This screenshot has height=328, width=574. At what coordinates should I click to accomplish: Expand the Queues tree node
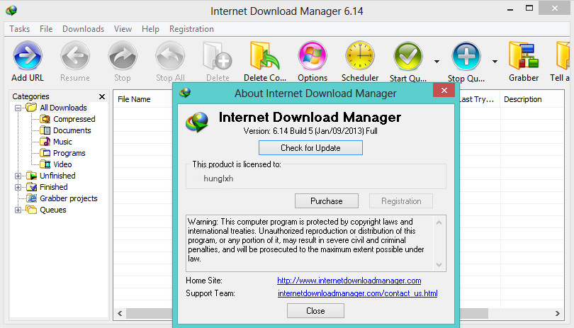[18, 210]
